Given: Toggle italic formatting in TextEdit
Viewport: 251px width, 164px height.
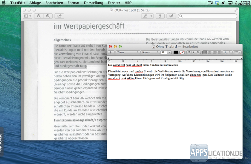Looking at the screenshot, I should pyautogui.click(x=194, y=52).
